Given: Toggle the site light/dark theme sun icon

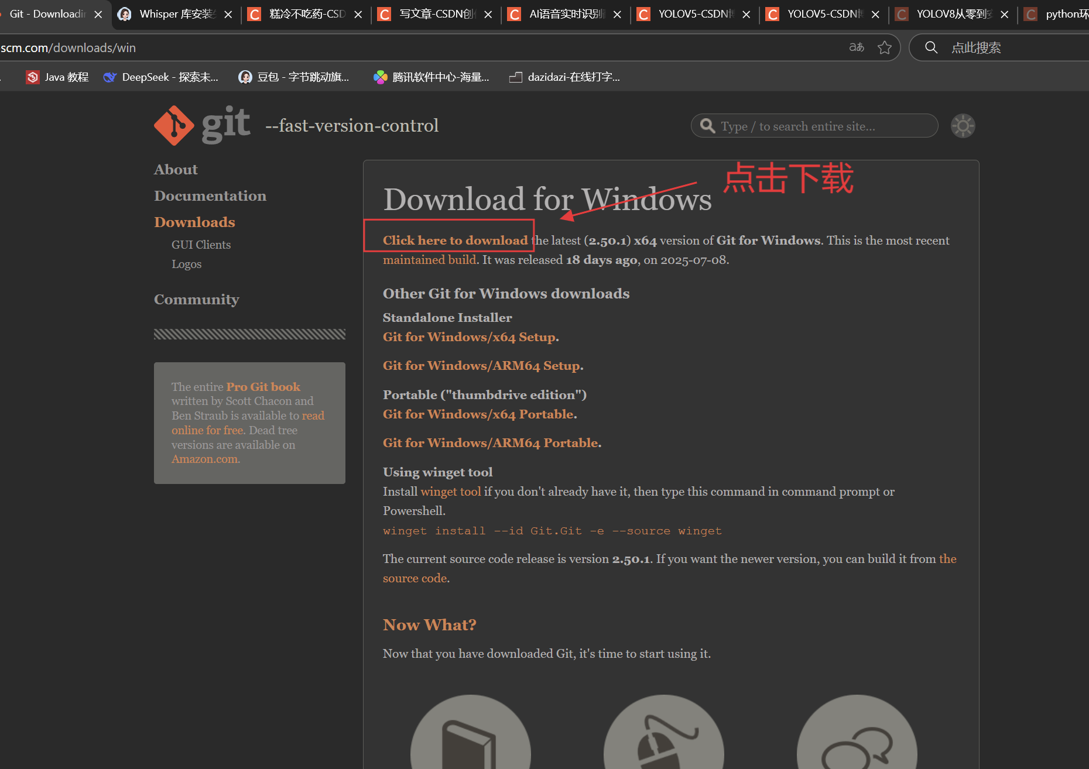Looking at the screenshot, I should click(962, 125).
